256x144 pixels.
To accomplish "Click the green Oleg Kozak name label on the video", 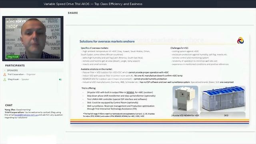I will point(13,57).
